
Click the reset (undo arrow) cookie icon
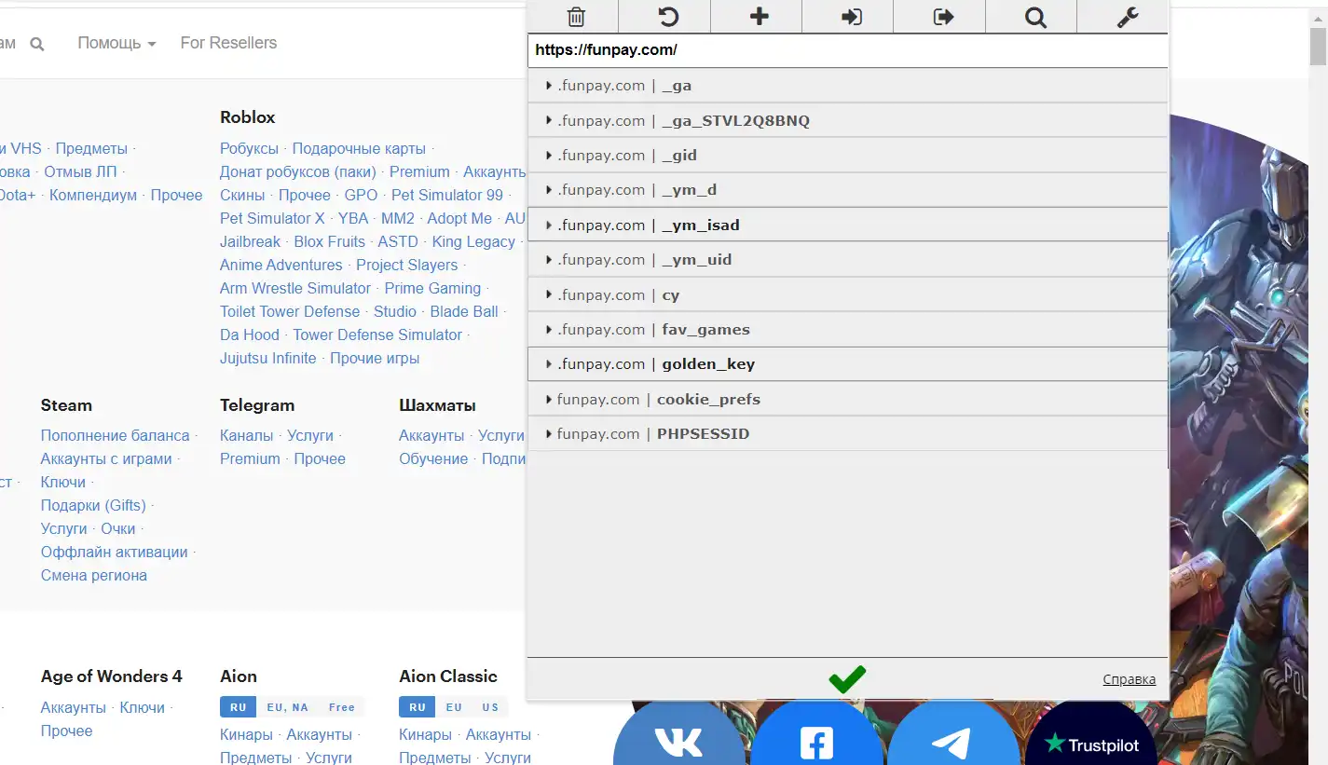(x=667, y=17)
